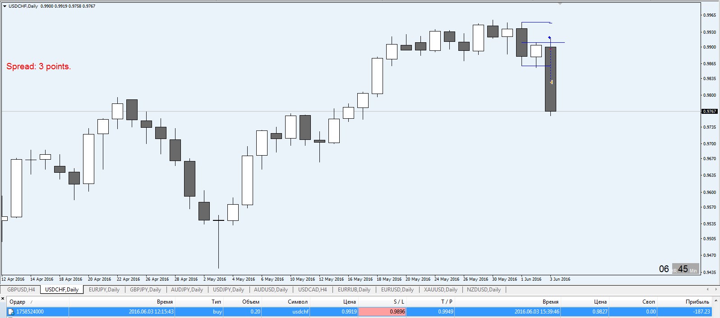Image resolution: width=720 pixels, height=318 pixels.
Task: Click the 0.9435 price scale label
Action: tap(710, 272)
